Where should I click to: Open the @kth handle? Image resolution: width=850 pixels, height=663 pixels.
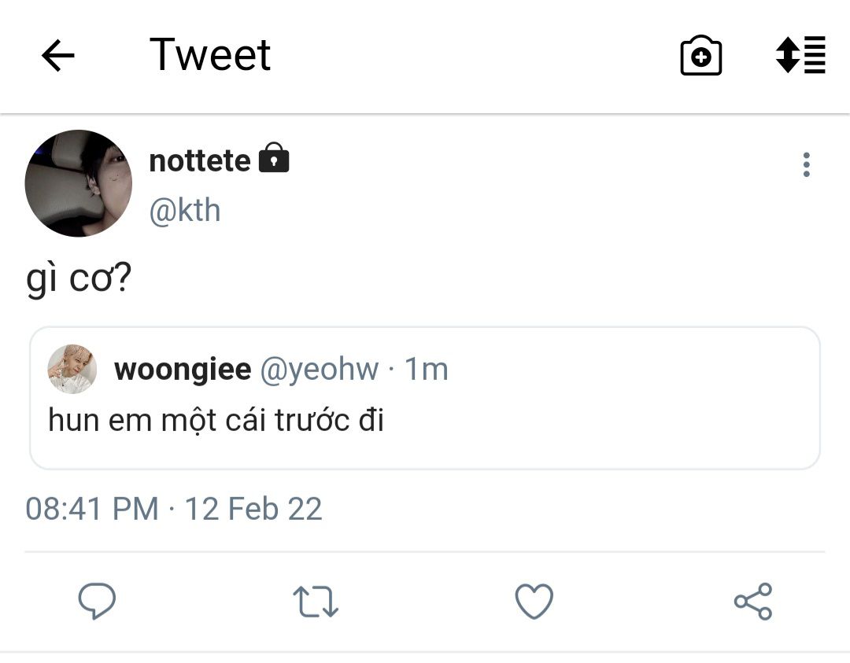(185, 211)
